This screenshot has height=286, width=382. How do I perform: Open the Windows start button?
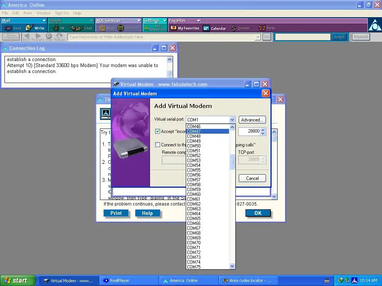[17, 281]
